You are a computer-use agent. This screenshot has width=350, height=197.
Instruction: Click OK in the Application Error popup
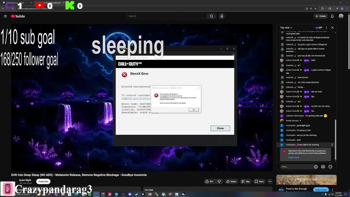click(x=193, y=110)
